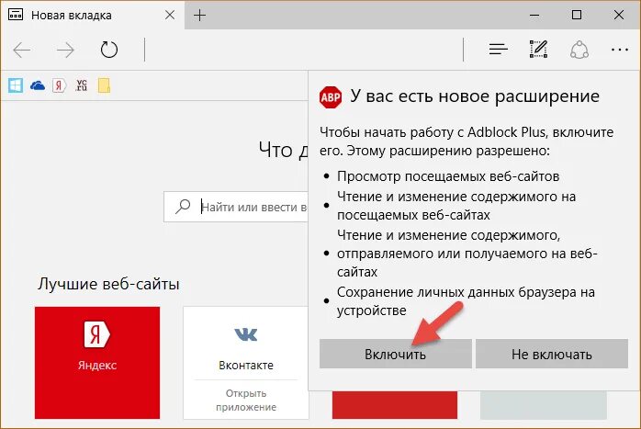
Task: Click the 'Не включать' button
Action: click(552, 354)
